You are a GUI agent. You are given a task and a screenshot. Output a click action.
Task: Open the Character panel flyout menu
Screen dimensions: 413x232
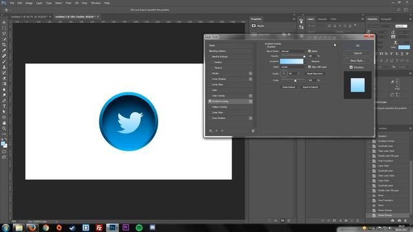410,19
